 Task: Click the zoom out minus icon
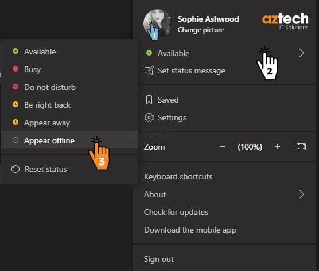tap(223, 147)
